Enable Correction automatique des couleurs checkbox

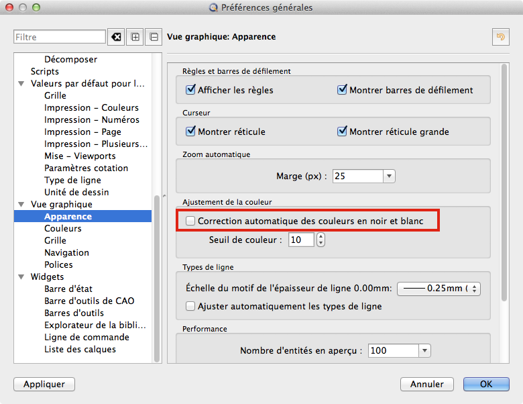[x=191, y=221]
